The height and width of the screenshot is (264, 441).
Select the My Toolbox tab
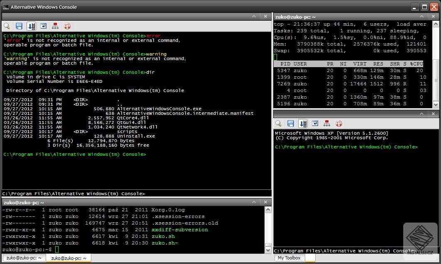289,258
